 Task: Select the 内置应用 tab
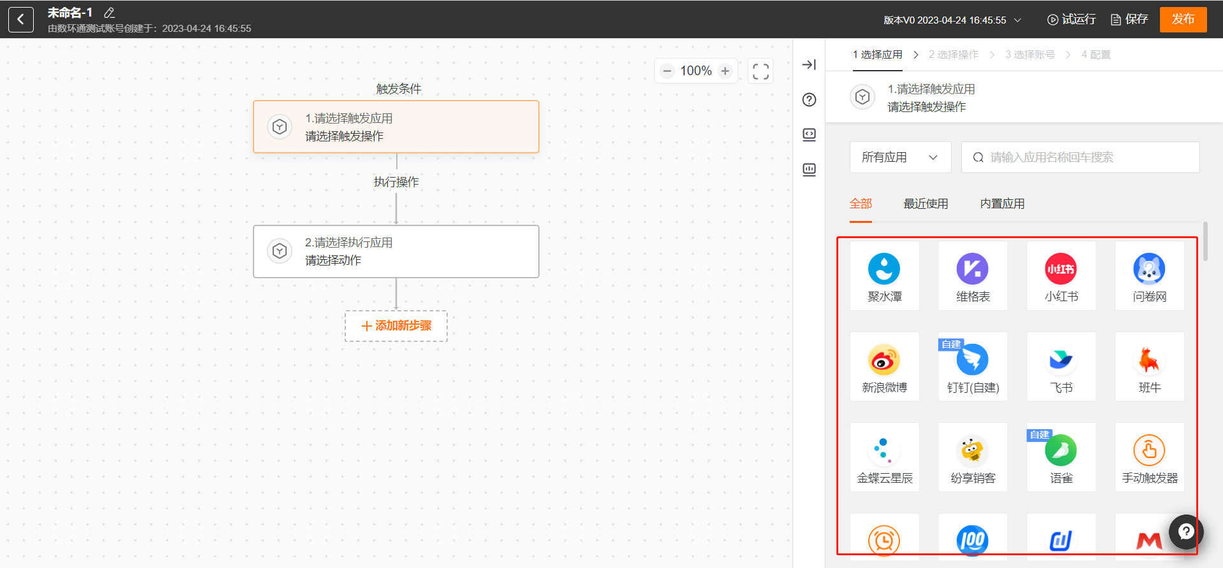1002,204
